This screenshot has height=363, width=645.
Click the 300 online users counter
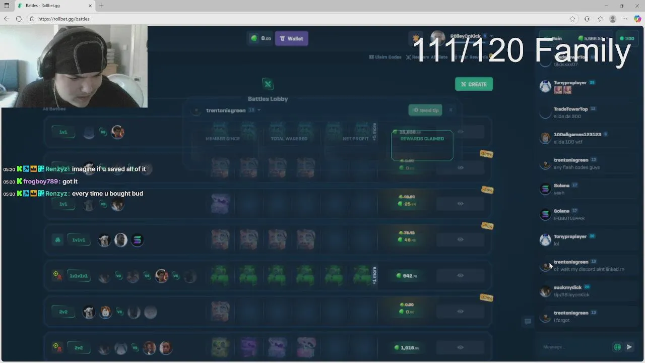(x=628, y=38)
